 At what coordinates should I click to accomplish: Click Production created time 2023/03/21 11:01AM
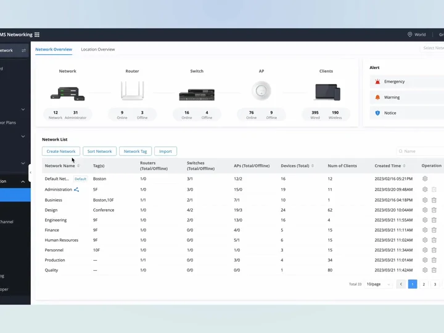(x=393, y=260)
